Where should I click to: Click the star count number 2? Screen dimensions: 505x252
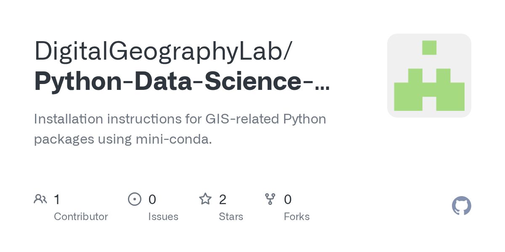click(x=223, y=199)
